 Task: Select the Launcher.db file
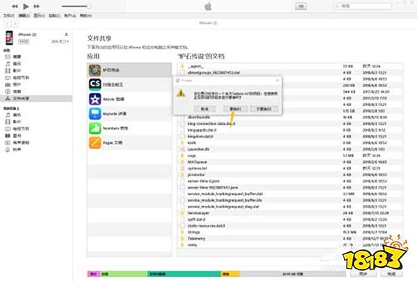(290, 149)
